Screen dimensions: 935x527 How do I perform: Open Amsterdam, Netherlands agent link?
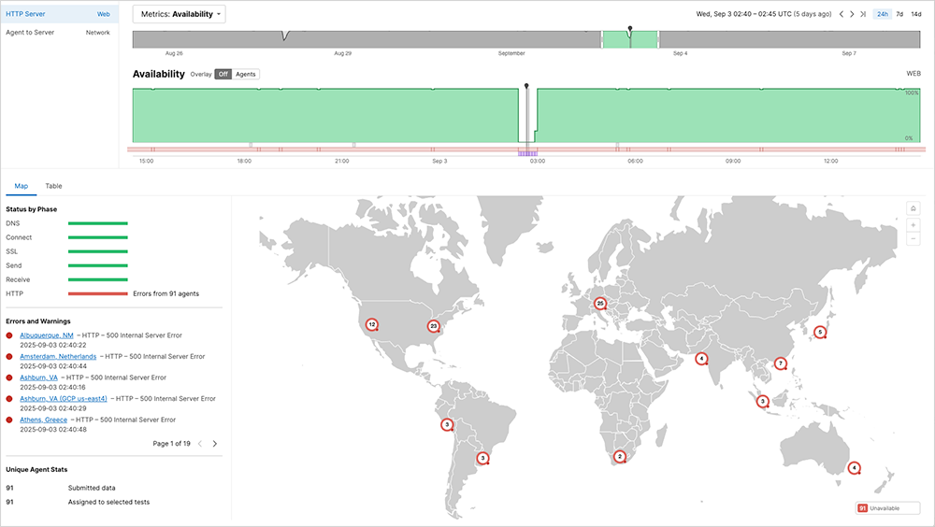click(x=58, y=357)
